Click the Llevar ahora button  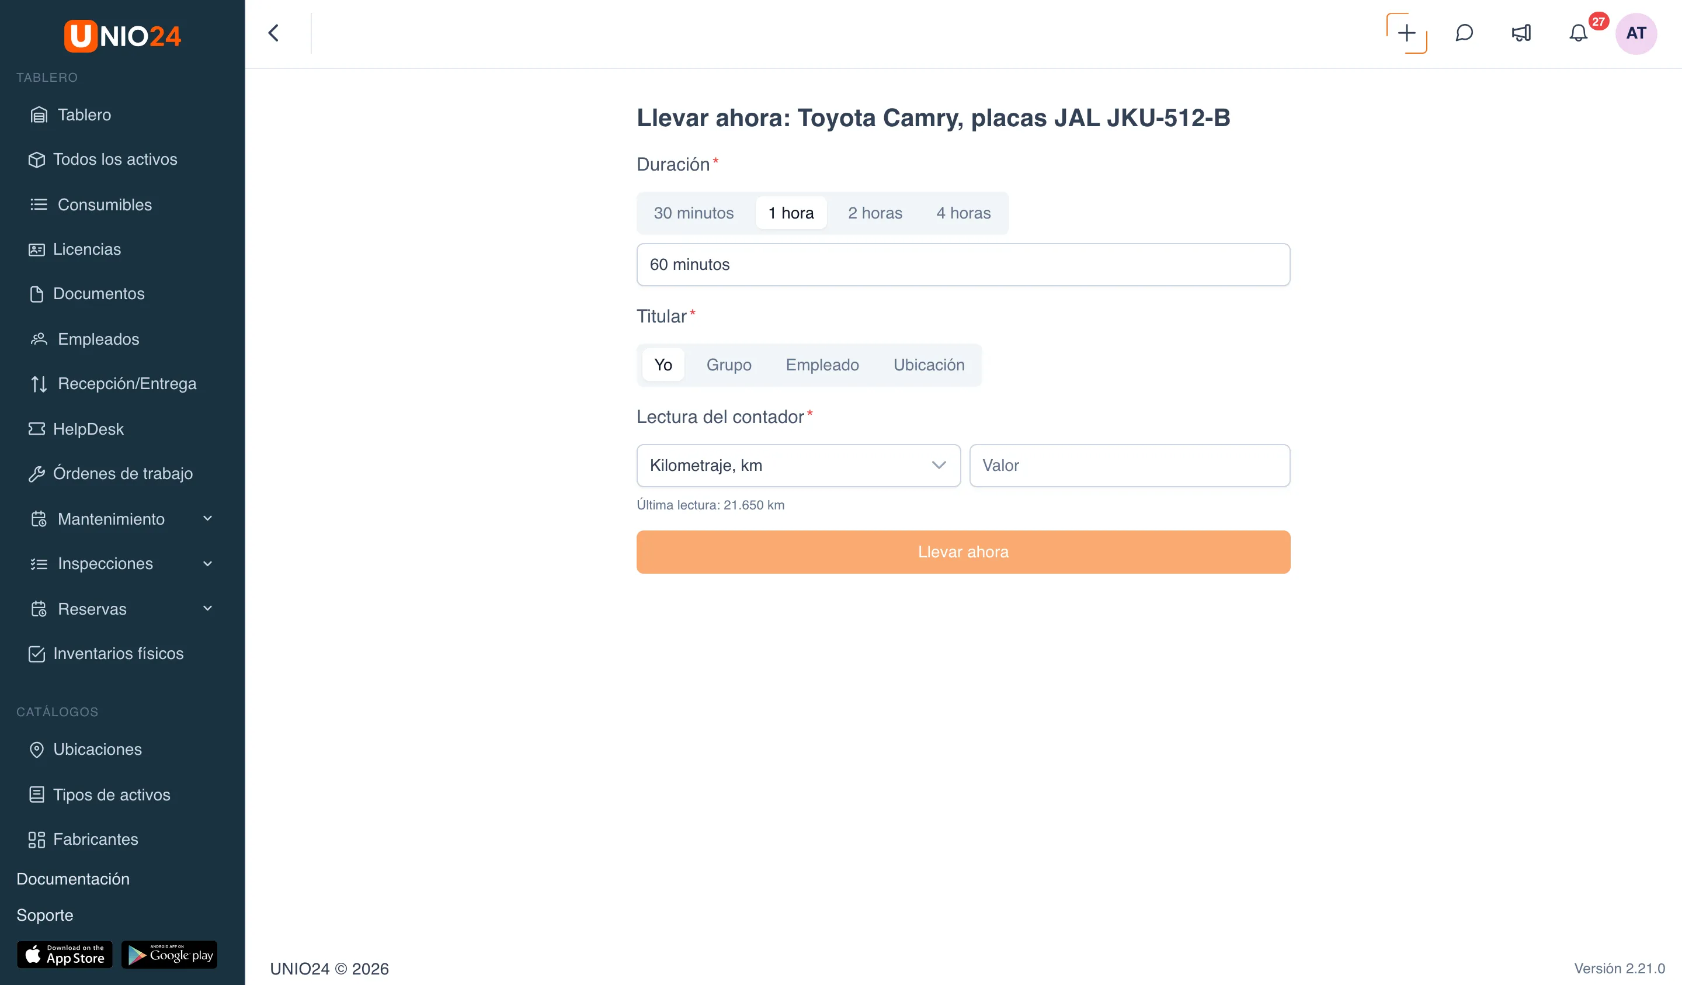[963, 552]
